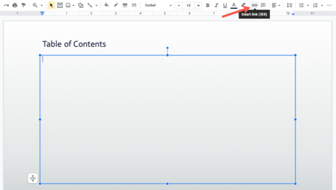Click the paint format roller icon
Screen dimensions: 336x190
(x=24, y=5)
